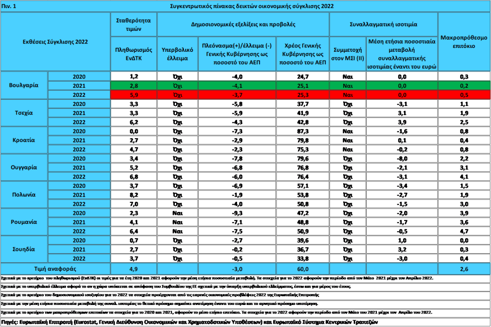
Task: Click the Μακροπρόθεσμο επιτόκιο column header
Action: [464, 42]
